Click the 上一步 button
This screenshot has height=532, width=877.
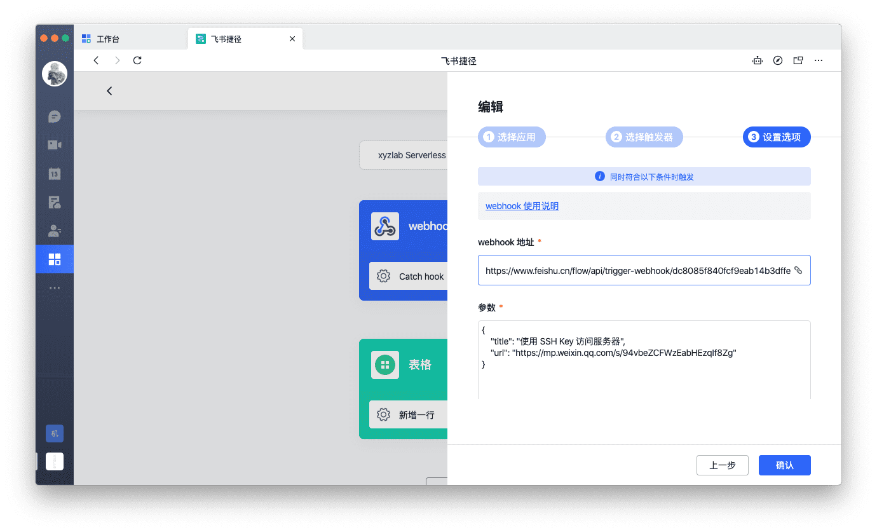tap(722, 465)
